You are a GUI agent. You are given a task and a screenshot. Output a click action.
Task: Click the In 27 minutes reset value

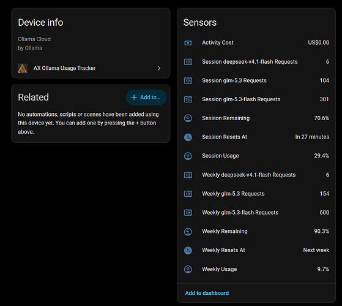tap(312, 137)
